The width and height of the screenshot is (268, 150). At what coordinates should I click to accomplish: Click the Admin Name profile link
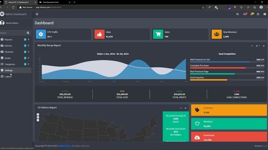(x=12, y=23)
